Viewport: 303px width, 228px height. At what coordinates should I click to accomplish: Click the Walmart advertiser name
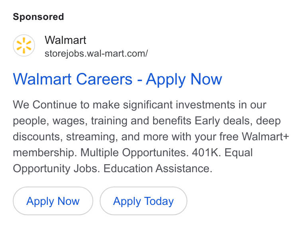tap(65, 40)
